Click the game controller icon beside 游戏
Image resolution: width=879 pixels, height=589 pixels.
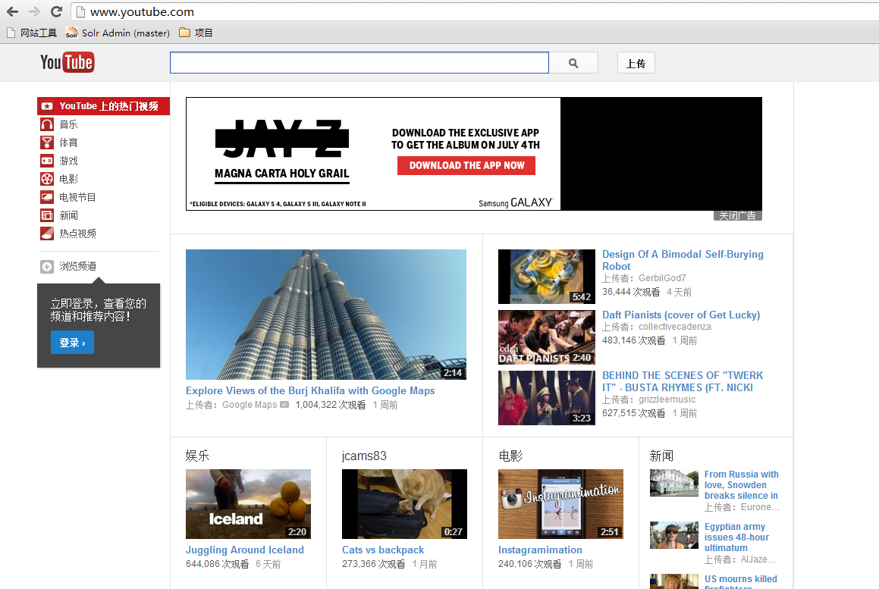click(47, 161)
